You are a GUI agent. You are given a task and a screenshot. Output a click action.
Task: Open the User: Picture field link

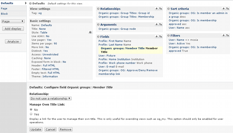coord(107,56)
